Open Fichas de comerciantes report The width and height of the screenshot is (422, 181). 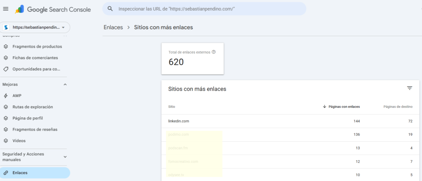[35, 58]
